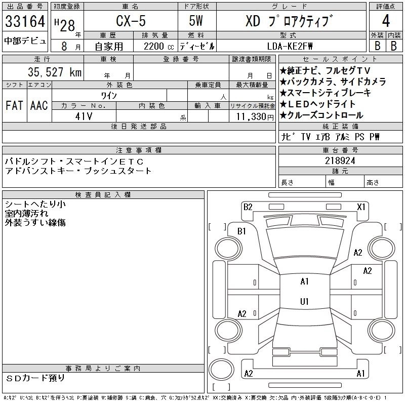Select the B1 damage marker
The height and width of the screenshot is (405, 405).
(x=241, y=231)
